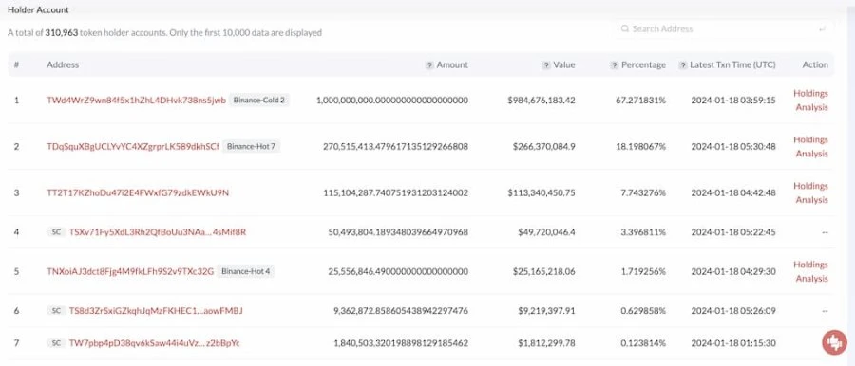Click the enter arrow icon in search box
The height and width of the screenshot is (366, 855).
(822, 28)
